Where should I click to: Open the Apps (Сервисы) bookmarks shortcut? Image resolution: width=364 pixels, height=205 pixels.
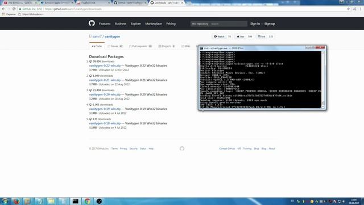tap(9, 14)
